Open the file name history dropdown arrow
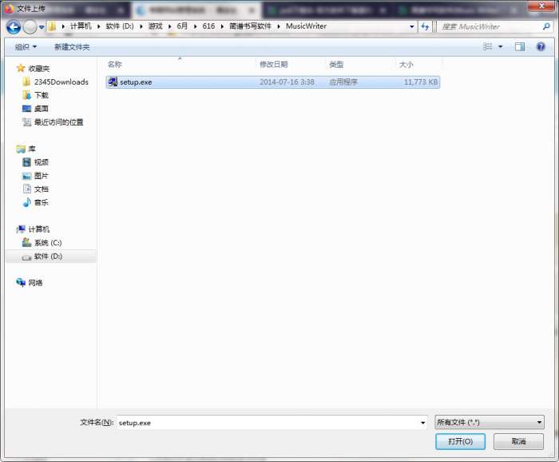559x462 pixels. (422, 423)
